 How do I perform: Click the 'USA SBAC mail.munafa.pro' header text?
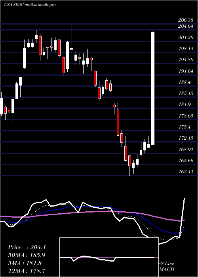click(30, 5)
